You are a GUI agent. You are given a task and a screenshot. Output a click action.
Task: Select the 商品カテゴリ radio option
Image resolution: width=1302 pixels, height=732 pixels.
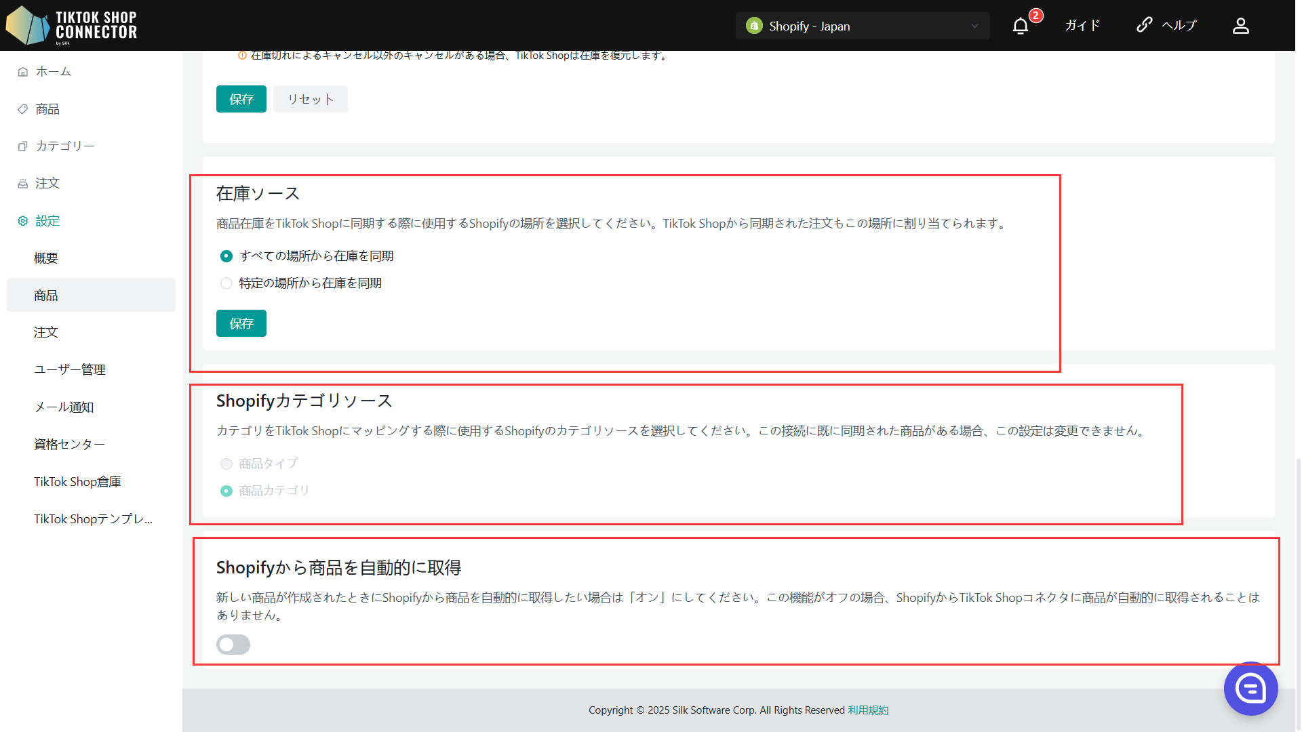point(226,491)
